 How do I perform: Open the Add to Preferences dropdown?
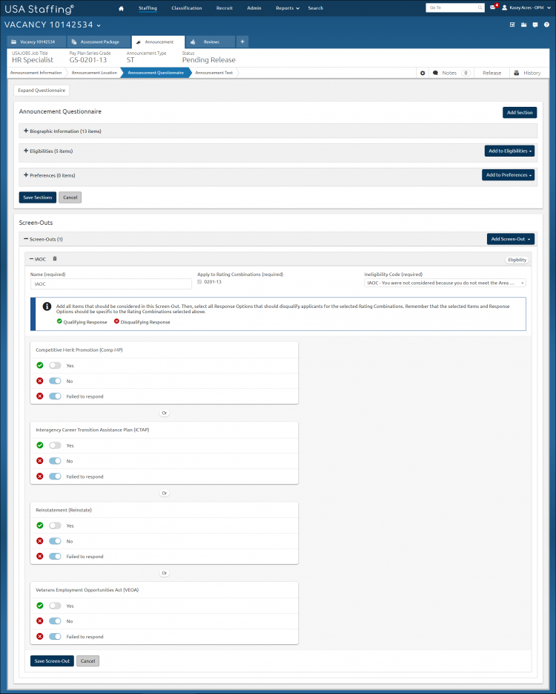[508, 175]
